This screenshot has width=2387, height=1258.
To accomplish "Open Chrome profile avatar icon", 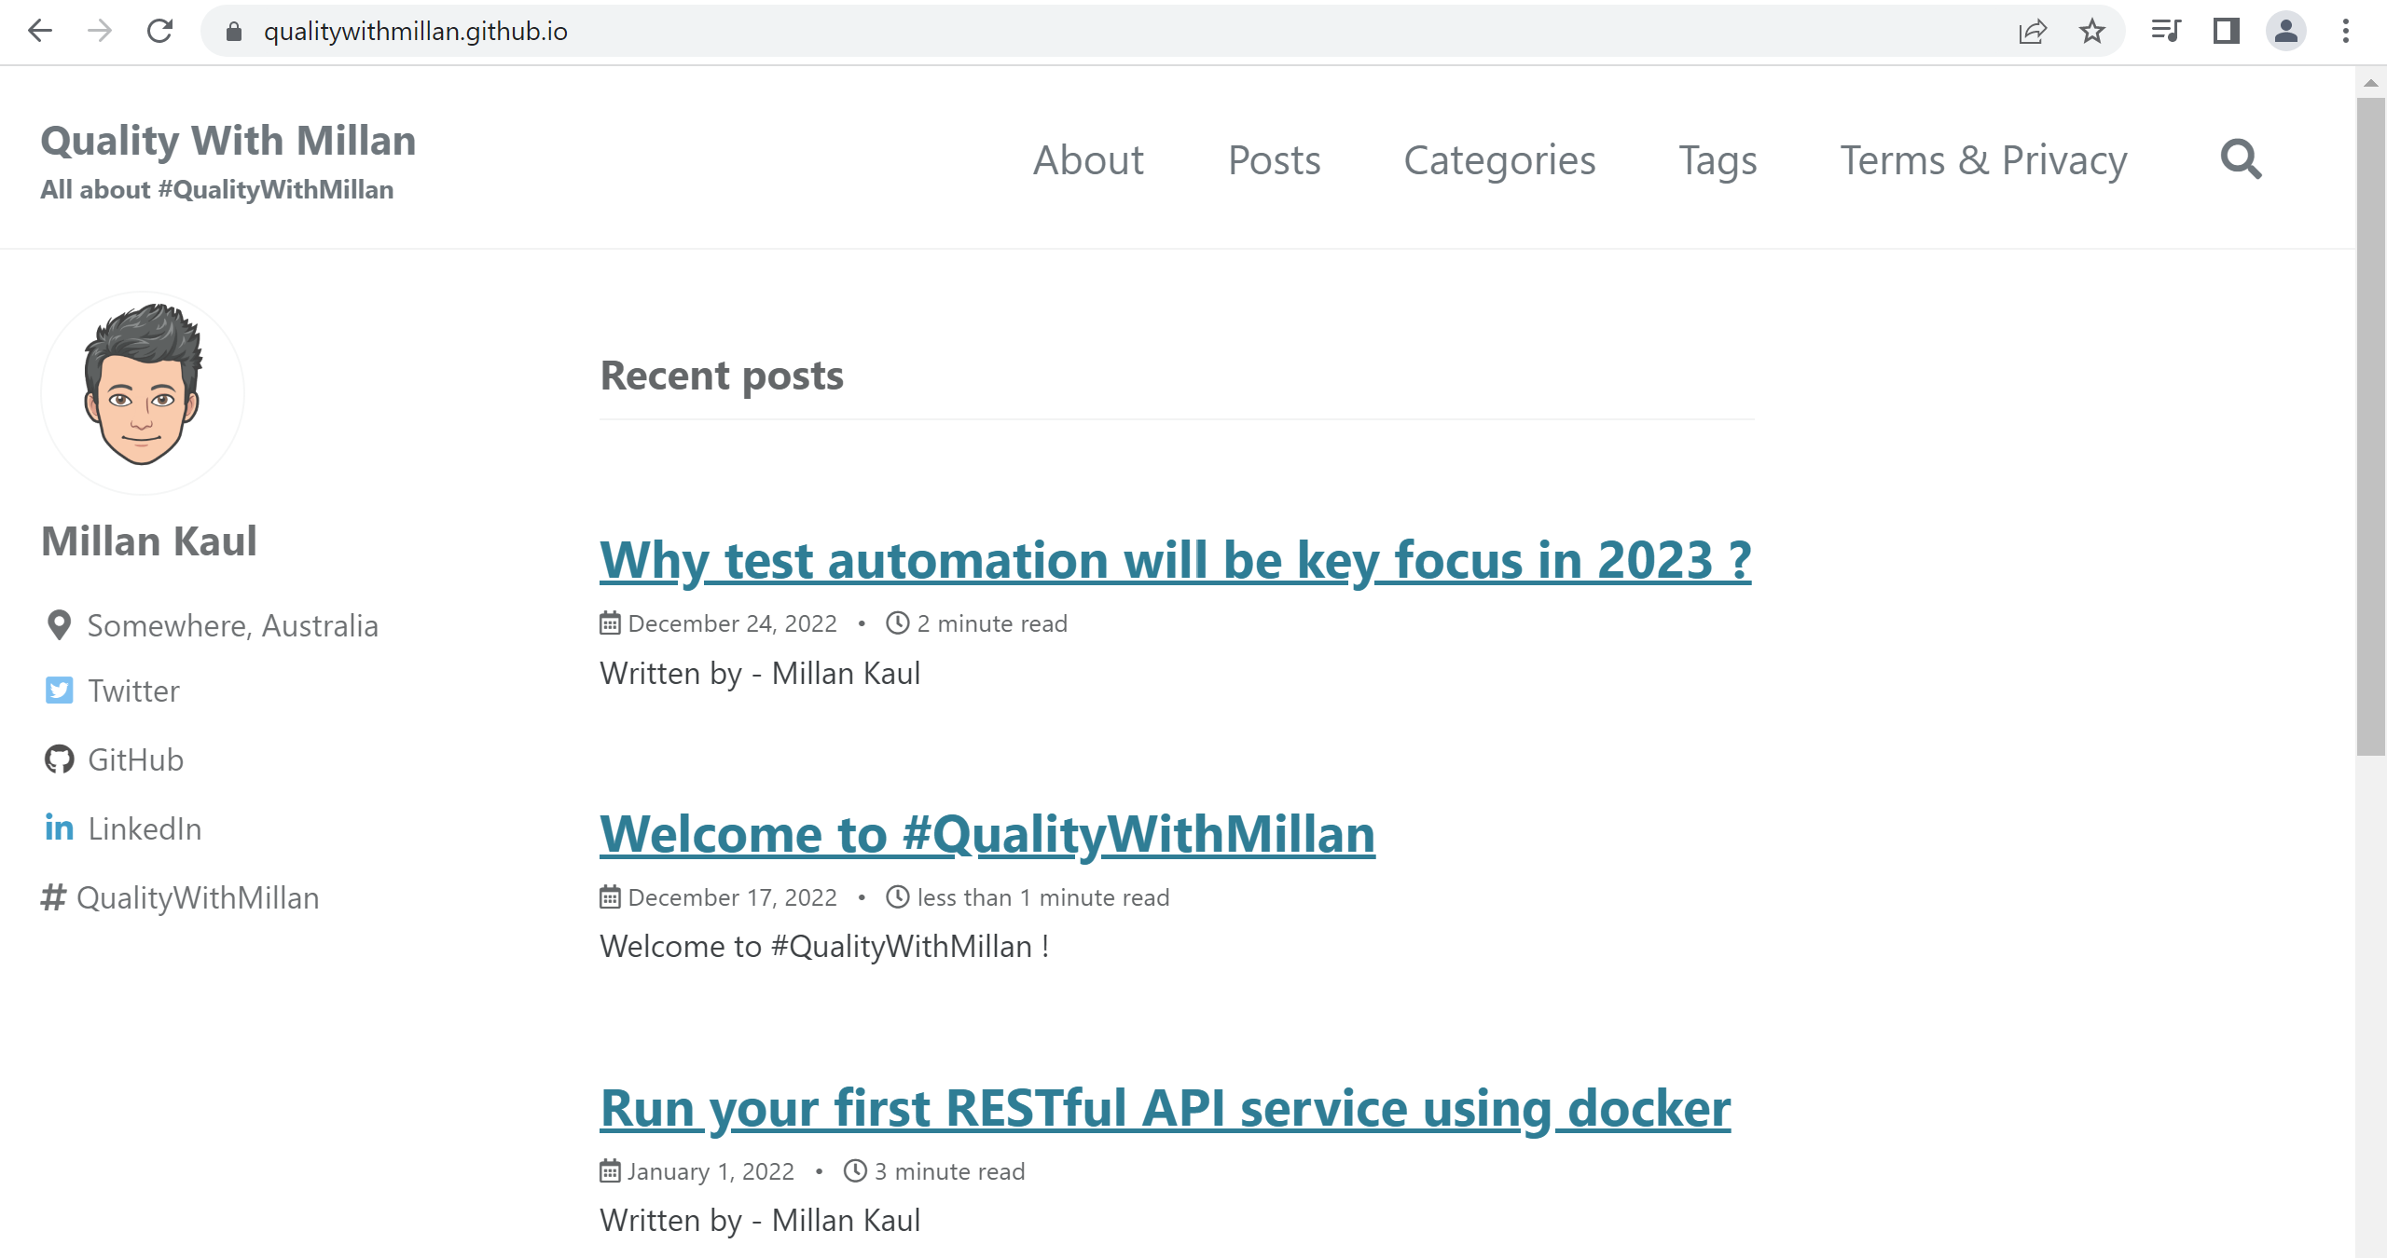I will [x=2285, y=32].
